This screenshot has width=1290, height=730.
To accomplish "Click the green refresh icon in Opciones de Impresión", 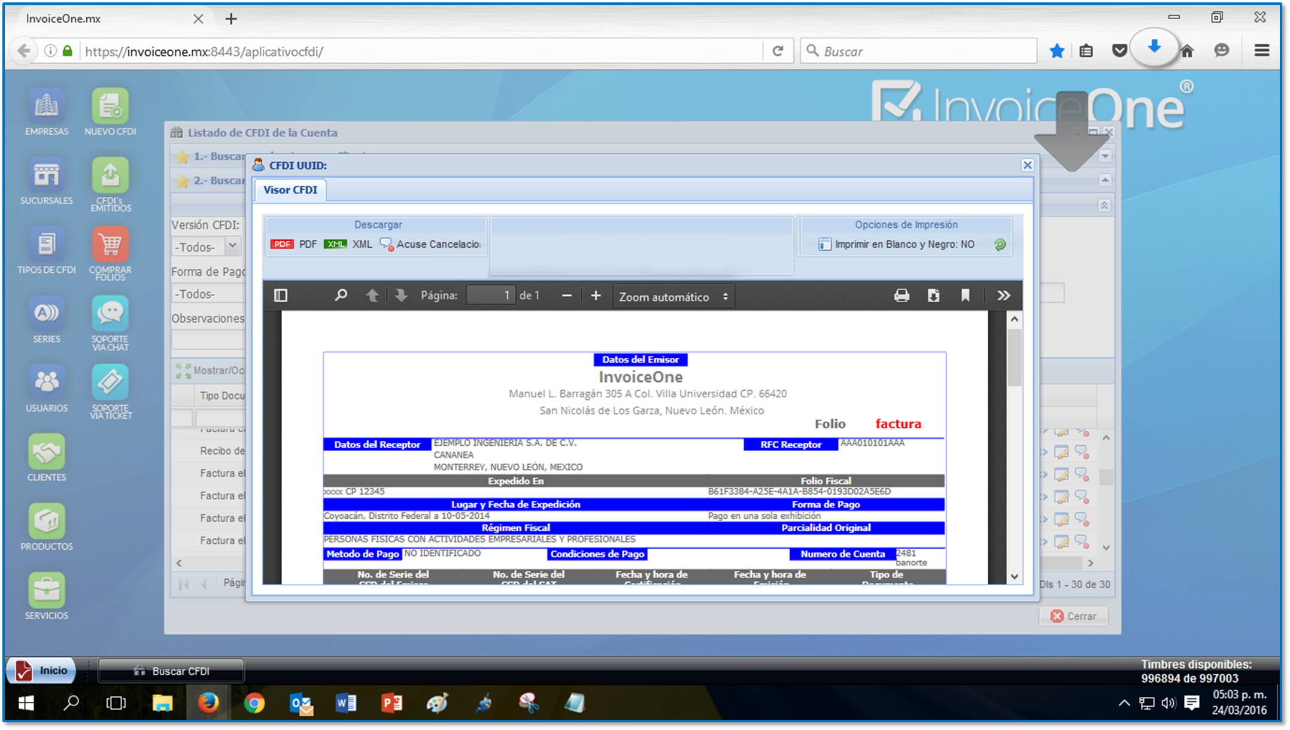I will [1000, 245].
